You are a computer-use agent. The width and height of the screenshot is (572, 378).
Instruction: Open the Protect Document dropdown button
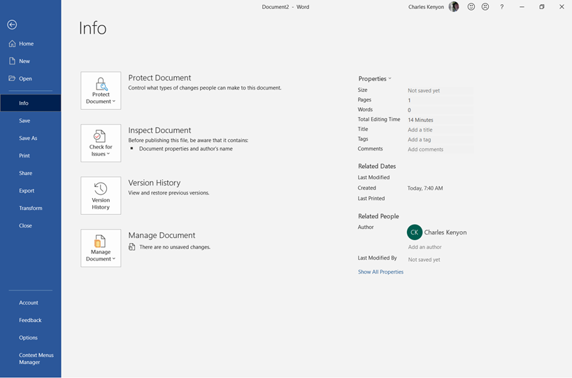[101, 90]
